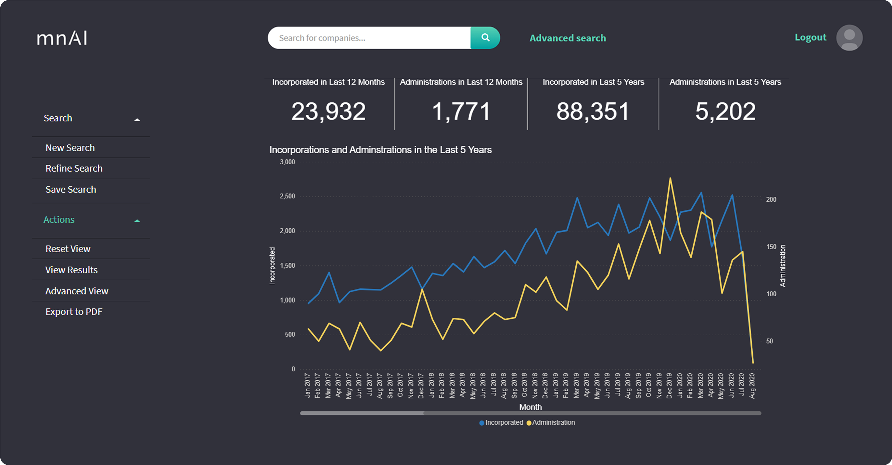Switch to Advanced View

click(77, 291)
